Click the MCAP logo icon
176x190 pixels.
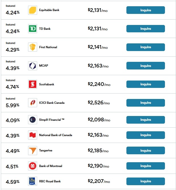33,66
